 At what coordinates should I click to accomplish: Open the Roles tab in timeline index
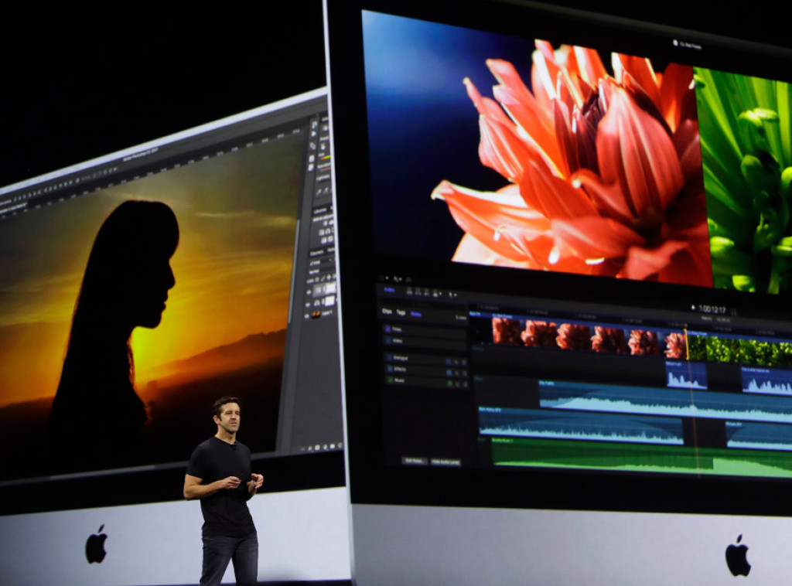(x=416, y=313)
